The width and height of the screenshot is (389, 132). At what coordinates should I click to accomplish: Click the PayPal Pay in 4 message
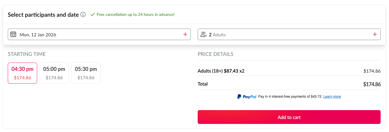point(290,97)
